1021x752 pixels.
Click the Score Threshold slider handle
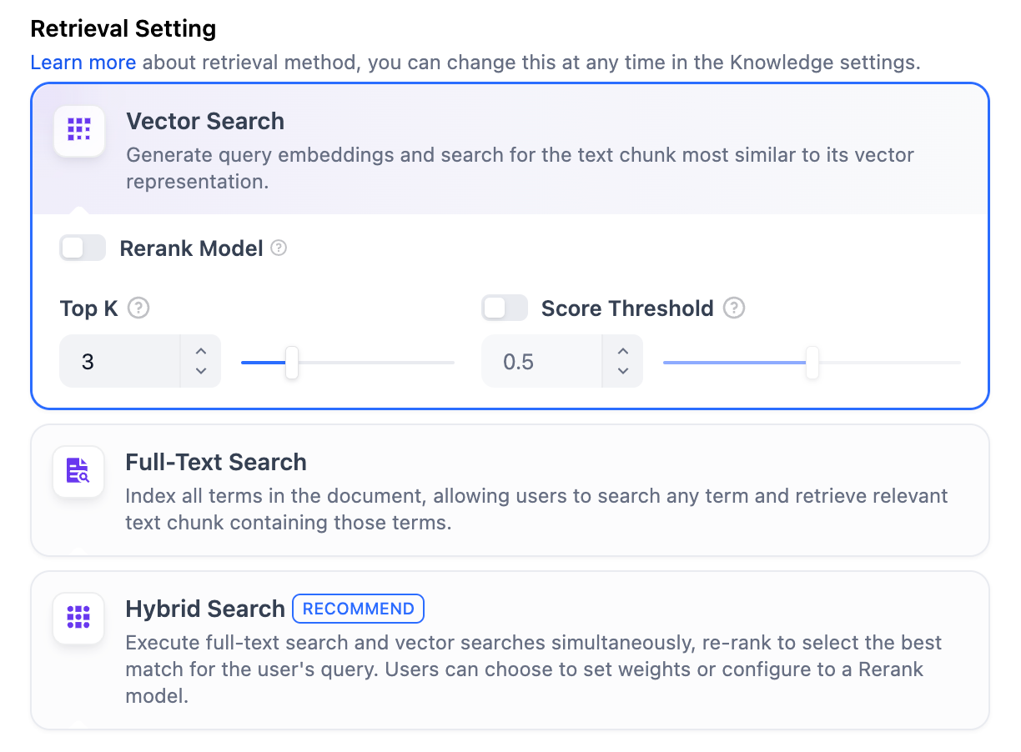(x=812, y=363)
